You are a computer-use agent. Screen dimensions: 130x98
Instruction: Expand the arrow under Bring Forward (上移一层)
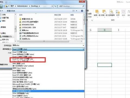coord(97,17)
